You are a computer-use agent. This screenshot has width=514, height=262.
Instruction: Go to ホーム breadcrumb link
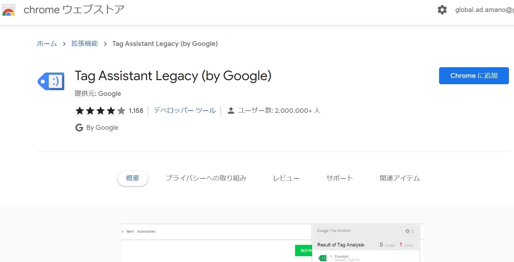point(47,44)
